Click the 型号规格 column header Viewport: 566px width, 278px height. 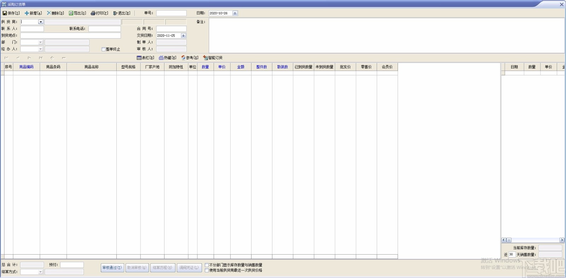128,67
